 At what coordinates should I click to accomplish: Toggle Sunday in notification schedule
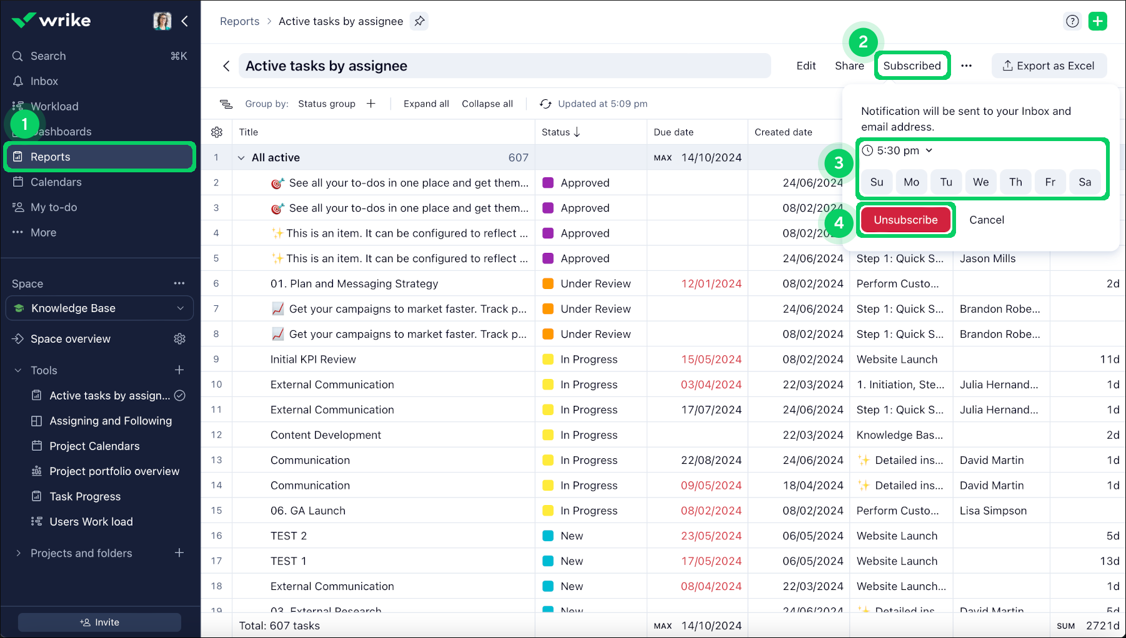[877, 182]
